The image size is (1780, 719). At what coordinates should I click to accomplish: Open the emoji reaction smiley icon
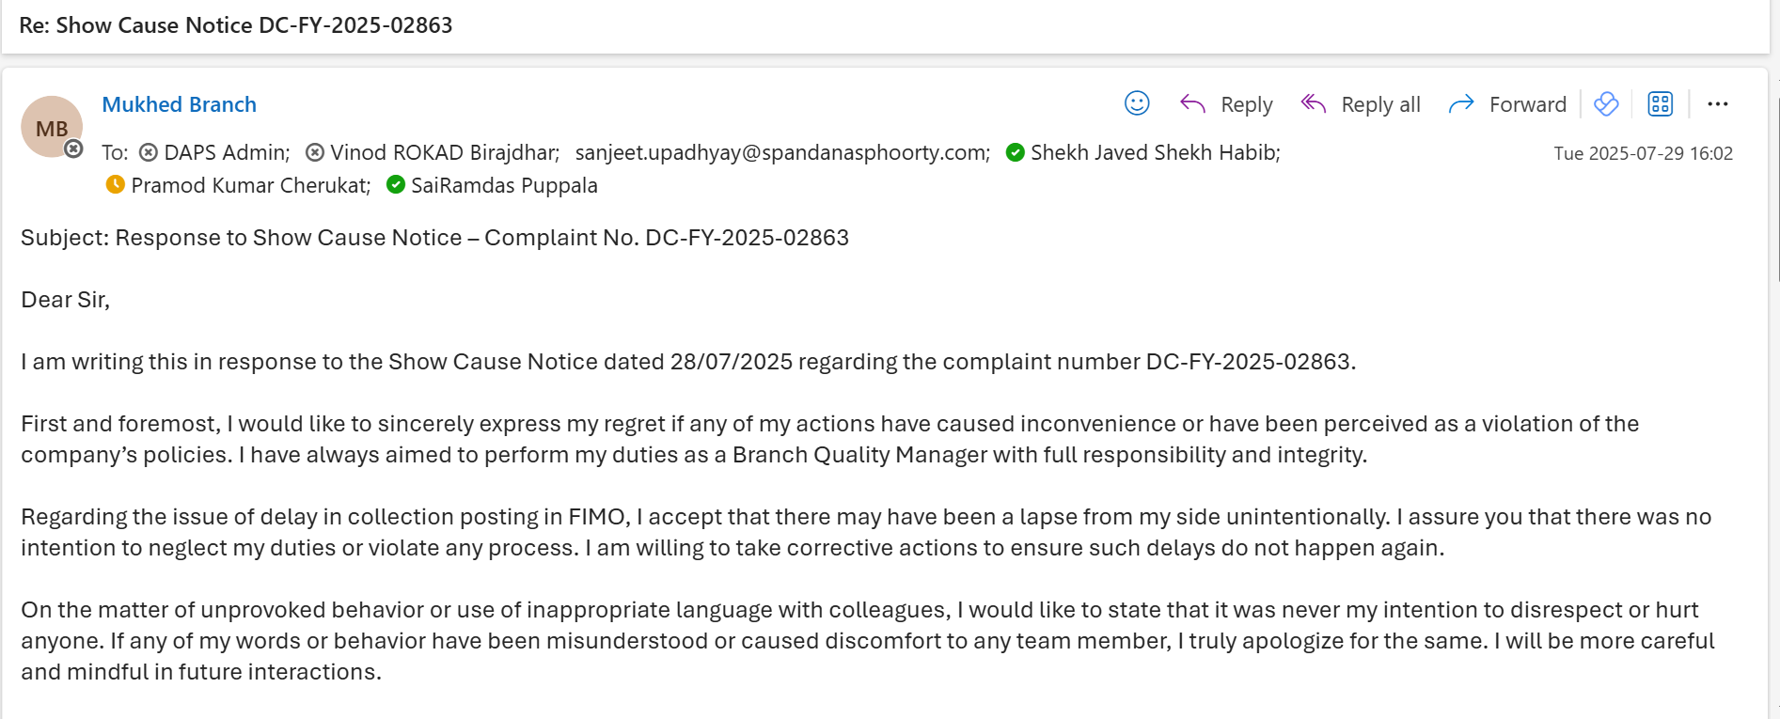point(1137,103)
